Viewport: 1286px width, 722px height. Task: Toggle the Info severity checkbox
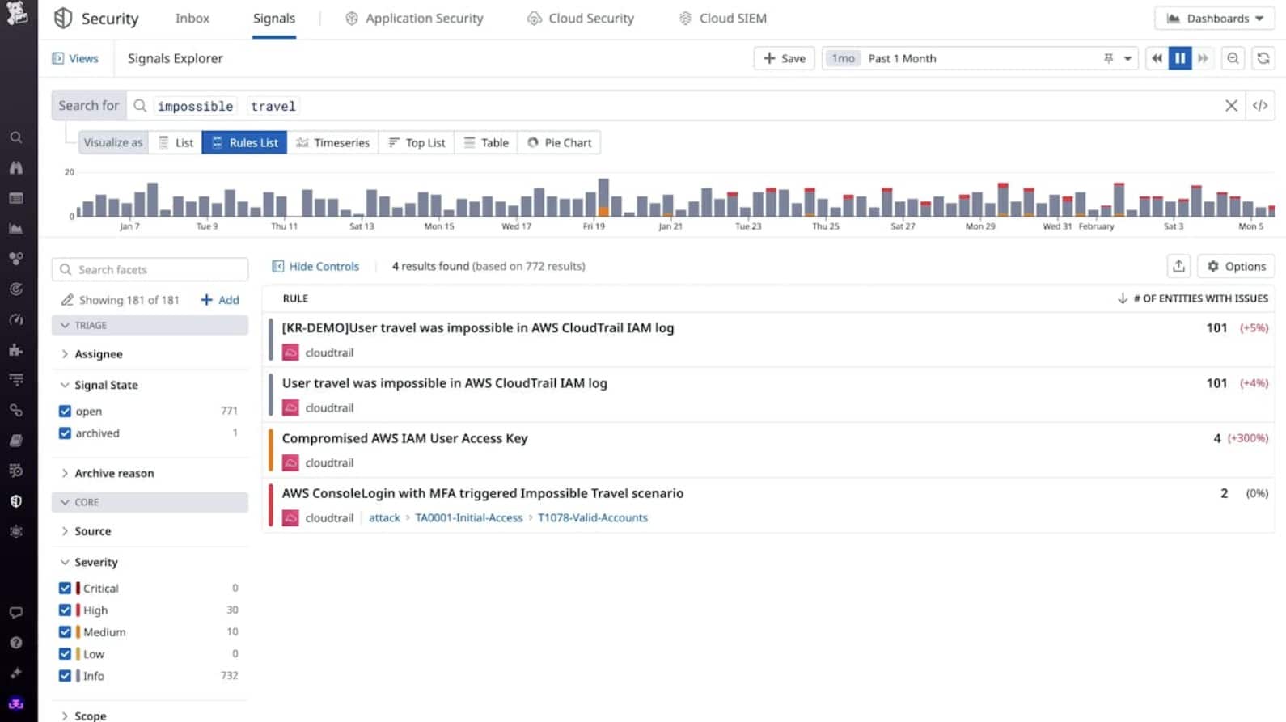tap(65, 676)
